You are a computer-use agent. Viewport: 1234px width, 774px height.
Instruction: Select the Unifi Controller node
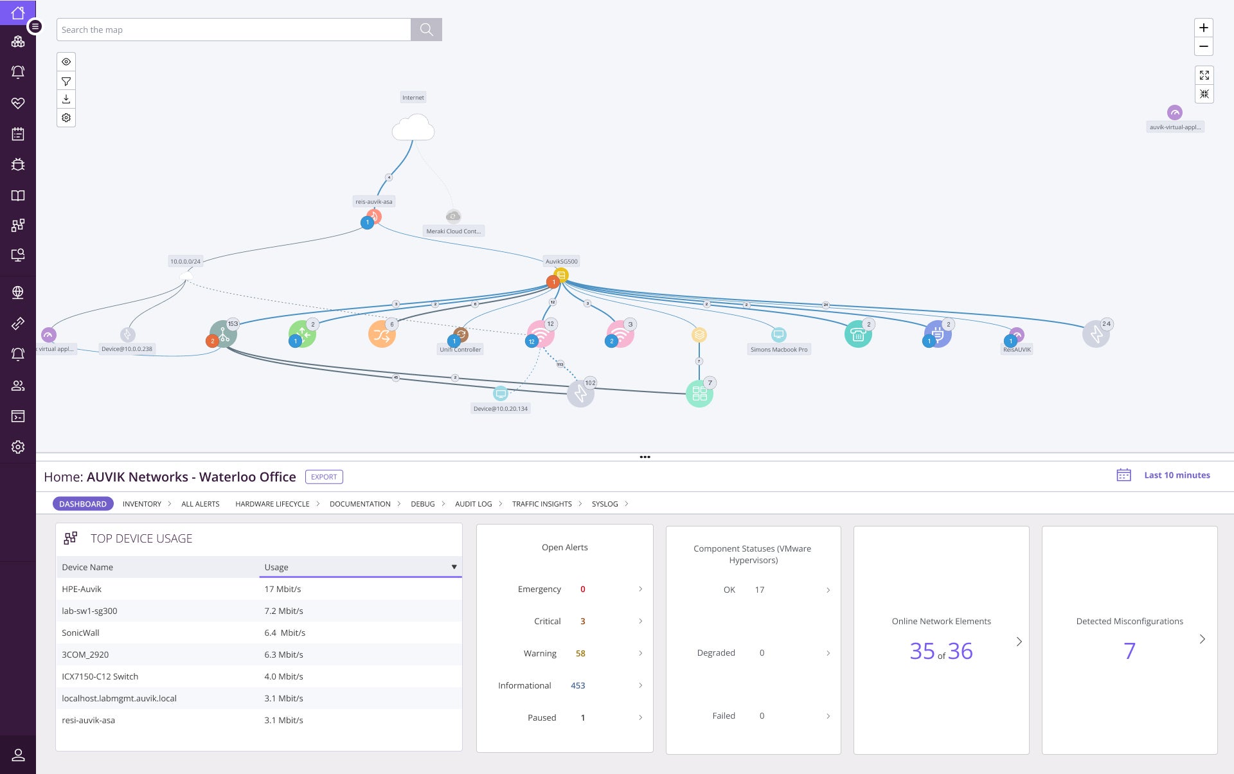pos(461,334)
